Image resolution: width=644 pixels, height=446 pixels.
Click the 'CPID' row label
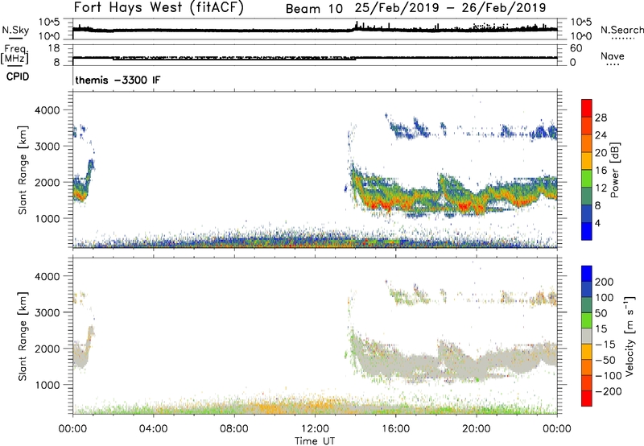pyautogui.click(x=18, y=76)
